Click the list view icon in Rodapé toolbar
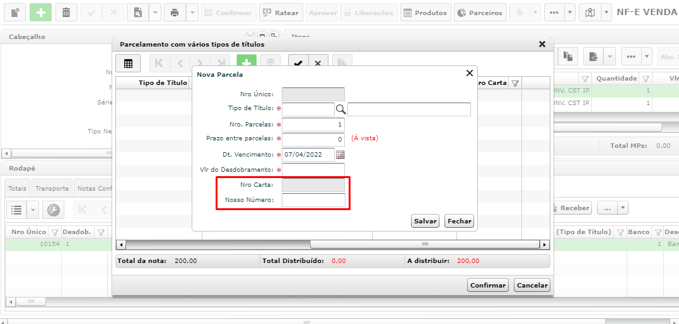Screen dimensions: 679x324 (x=16, y=210)
